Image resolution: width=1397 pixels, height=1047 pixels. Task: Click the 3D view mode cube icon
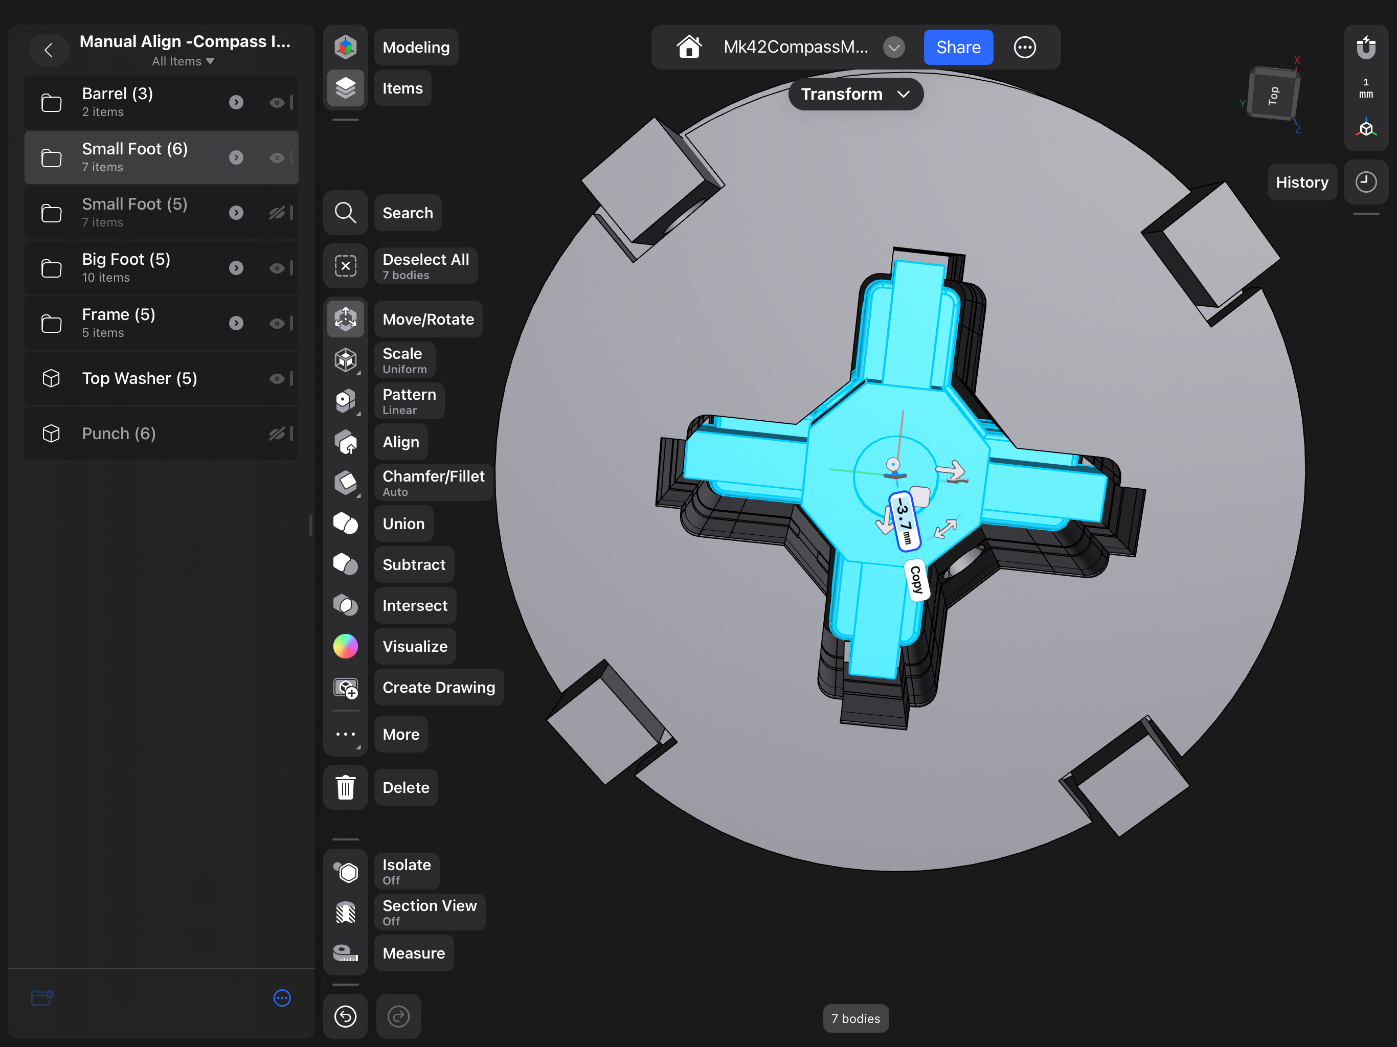pyautogui.click(x=1366, y=128)
